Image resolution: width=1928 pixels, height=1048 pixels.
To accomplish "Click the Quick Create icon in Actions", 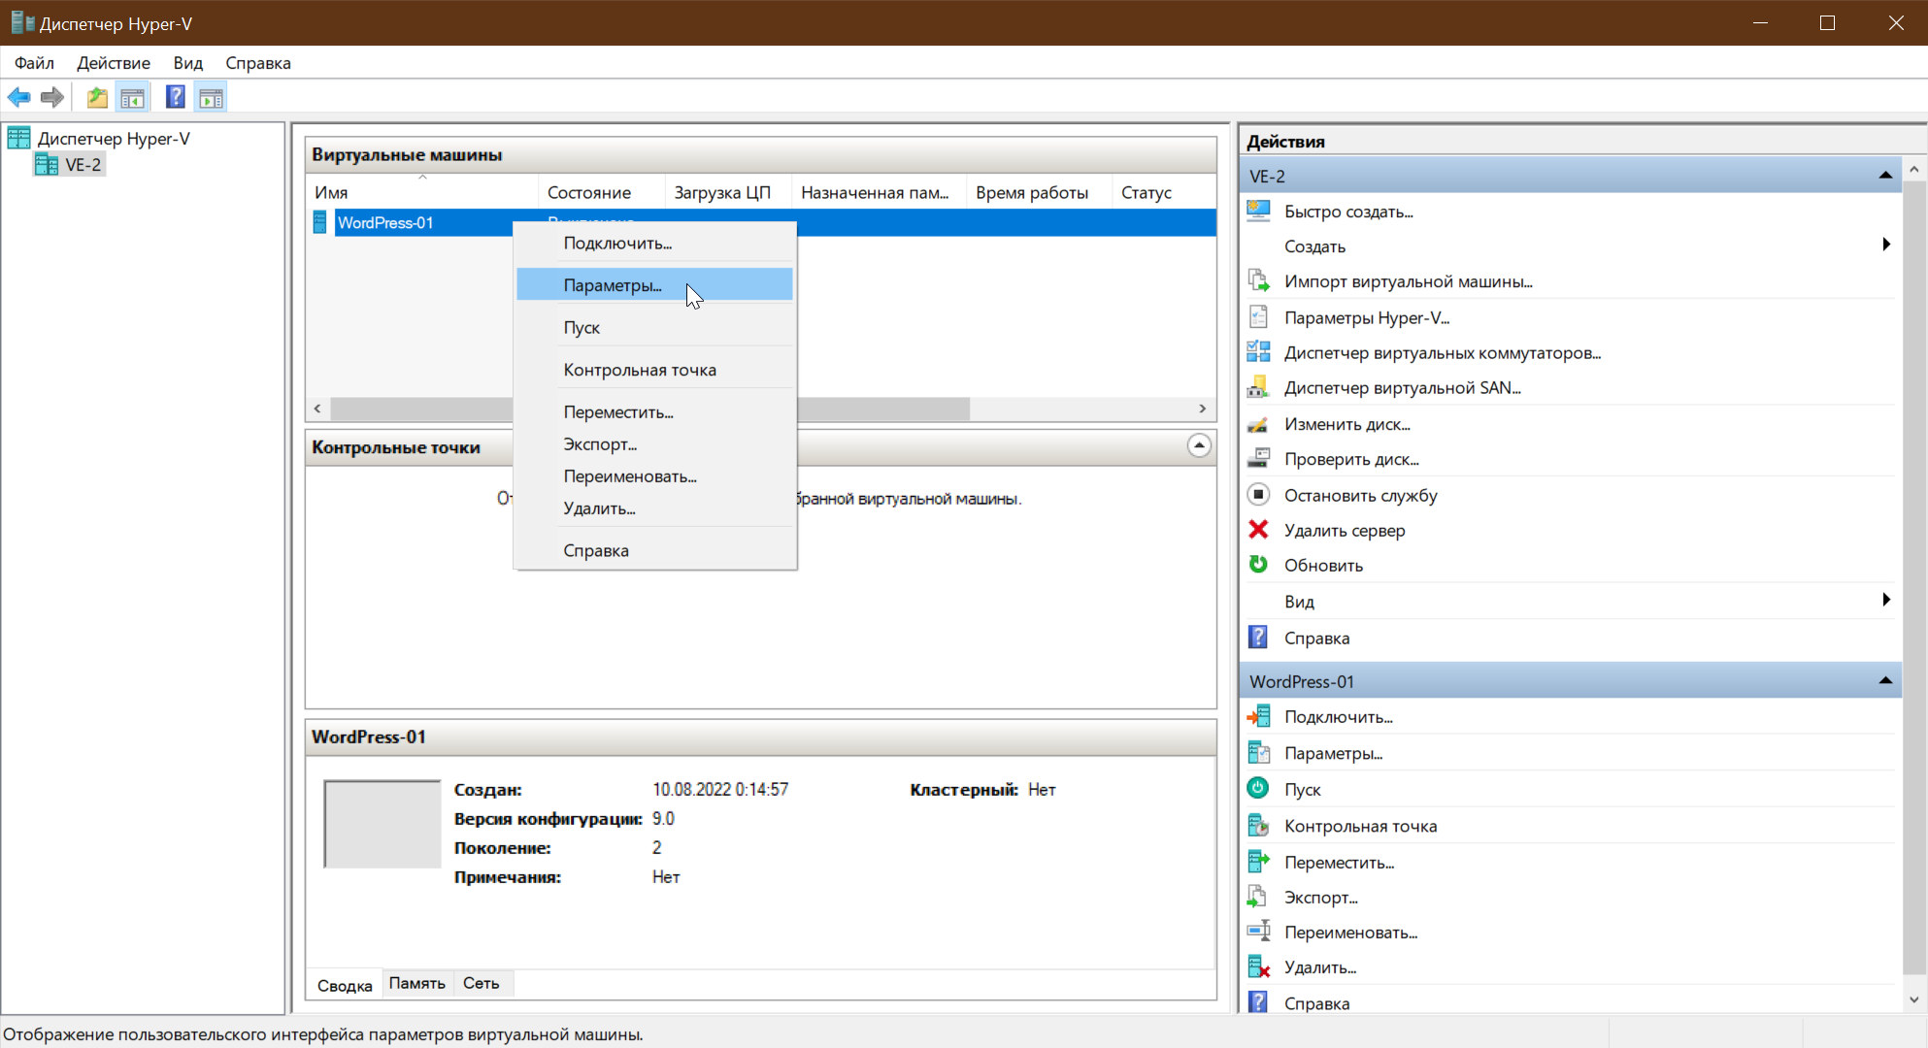I will [x=1258, y=211].
